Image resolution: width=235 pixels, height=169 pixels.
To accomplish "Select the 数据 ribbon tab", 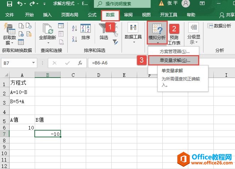I will (110, 15).
